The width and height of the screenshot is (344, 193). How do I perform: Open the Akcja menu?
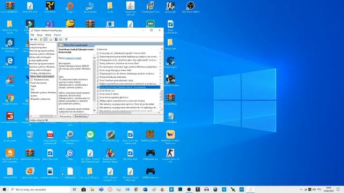[40, 35]
